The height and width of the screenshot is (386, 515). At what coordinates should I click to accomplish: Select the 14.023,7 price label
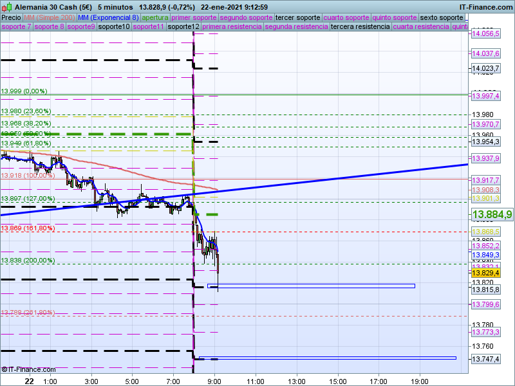tap(485, 68)
